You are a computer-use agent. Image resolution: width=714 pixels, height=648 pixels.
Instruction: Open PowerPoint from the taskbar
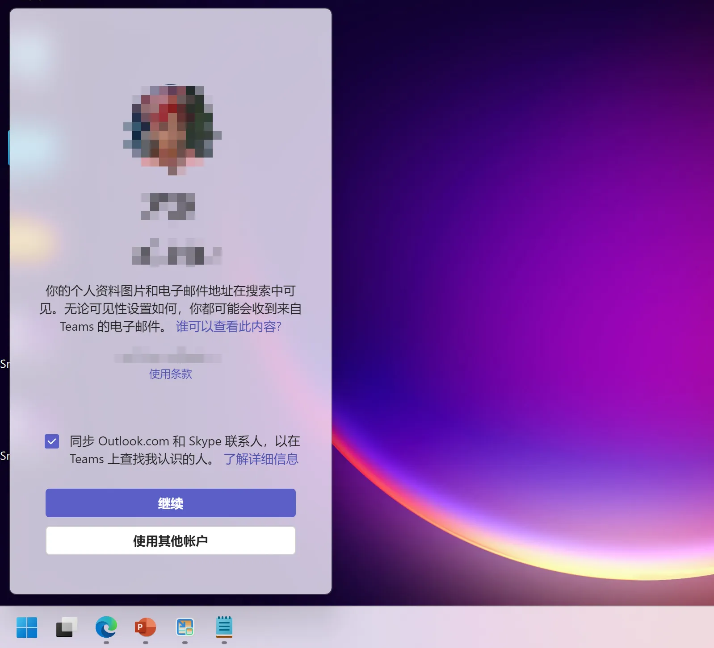tap(145, 627)
